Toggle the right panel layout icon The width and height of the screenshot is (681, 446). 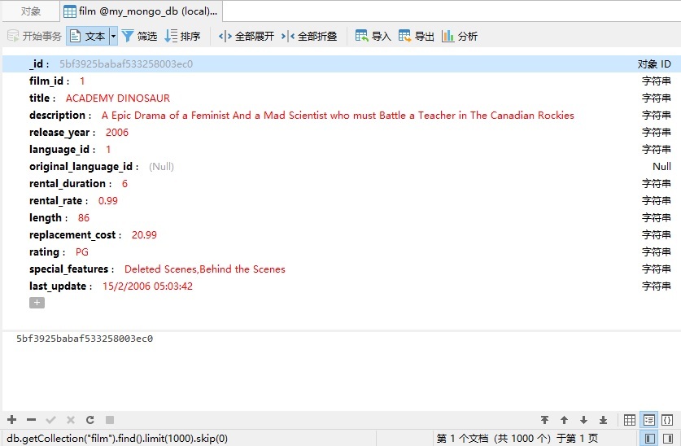[x=669, y=438]
